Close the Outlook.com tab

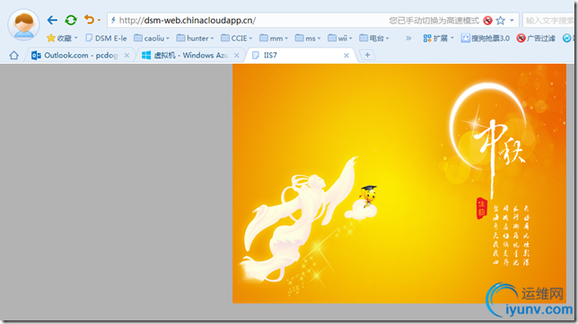tap(127, 56)
